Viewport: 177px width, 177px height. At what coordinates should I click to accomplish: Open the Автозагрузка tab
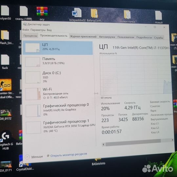(107, 37)
